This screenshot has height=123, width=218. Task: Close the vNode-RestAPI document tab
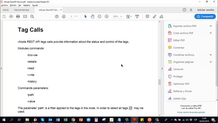click(61, 10)
